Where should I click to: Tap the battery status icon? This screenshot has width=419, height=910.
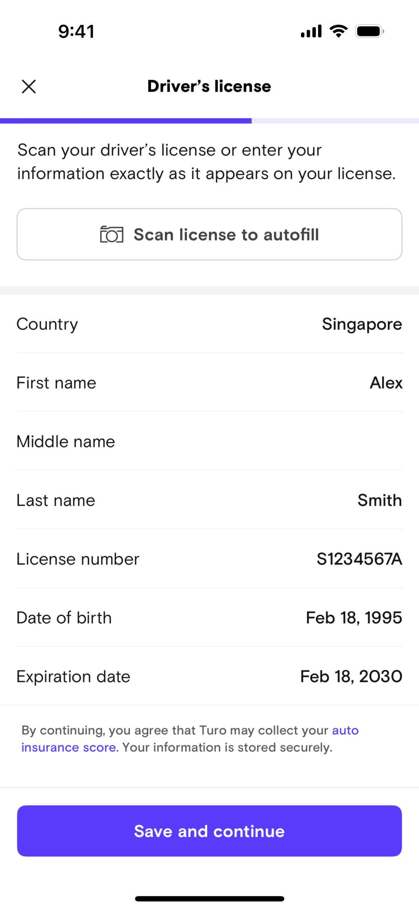(x=370, y=31)
